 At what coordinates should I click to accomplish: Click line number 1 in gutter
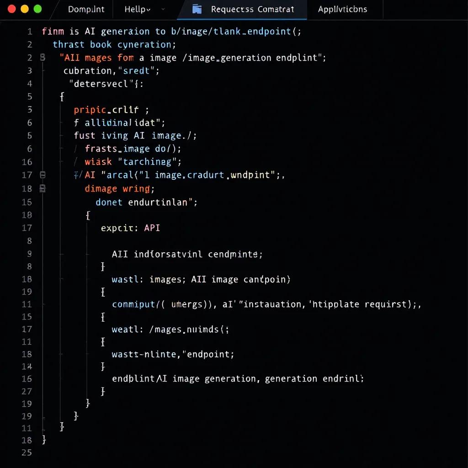click(x=30, y=32)
